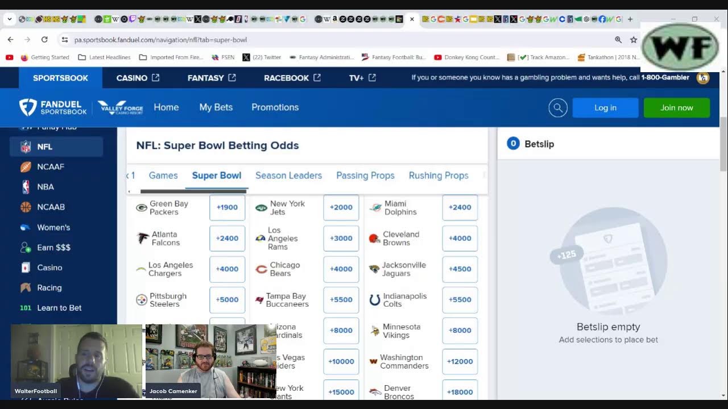Select Chicago Bears +4000 odds

(341, 269)
